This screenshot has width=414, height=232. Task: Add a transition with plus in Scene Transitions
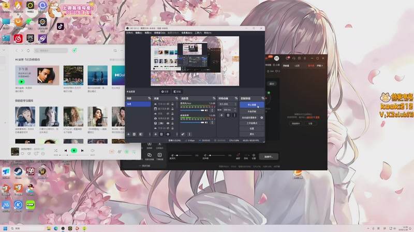[x=221, y=115]
